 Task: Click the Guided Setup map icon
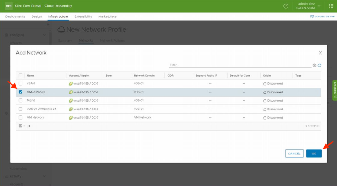tap(312, 16)
